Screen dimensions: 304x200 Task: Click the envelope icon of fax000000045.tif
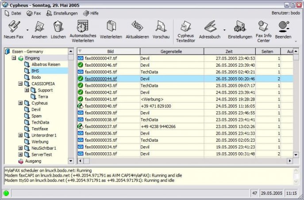coord(81,72)
